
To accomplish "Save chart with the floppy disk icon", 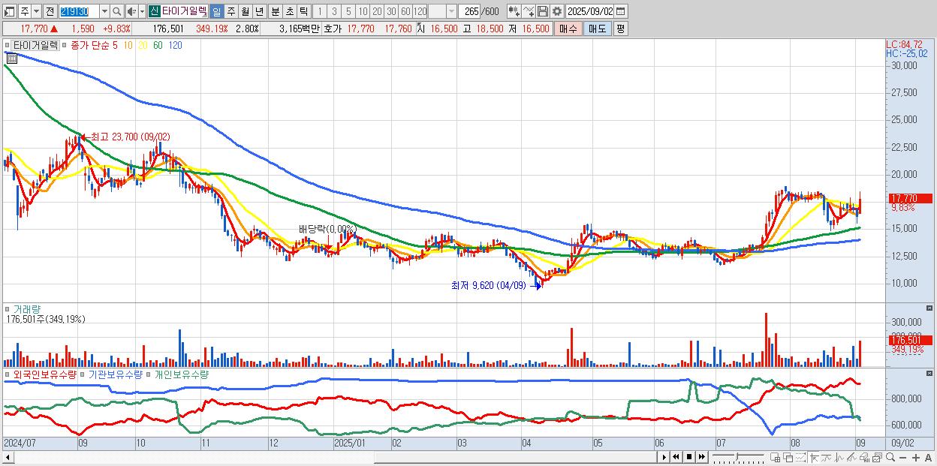I will click(543, 11).
